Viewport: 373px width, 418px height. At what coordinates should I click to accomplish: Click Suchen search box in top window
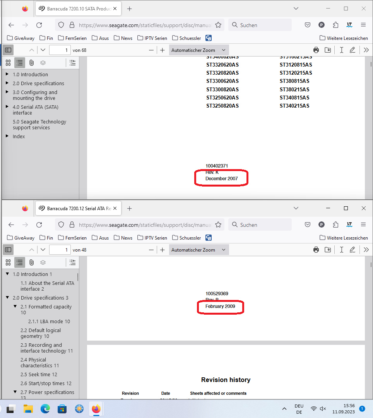(260, 25)
